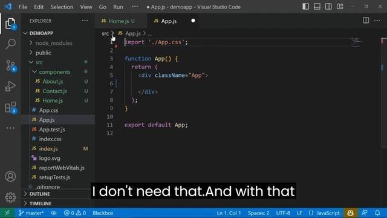The image size is (387, 218).
Task: Open Contact.js in the explorer
Action: pyautogui.click(x=54, y=91)
